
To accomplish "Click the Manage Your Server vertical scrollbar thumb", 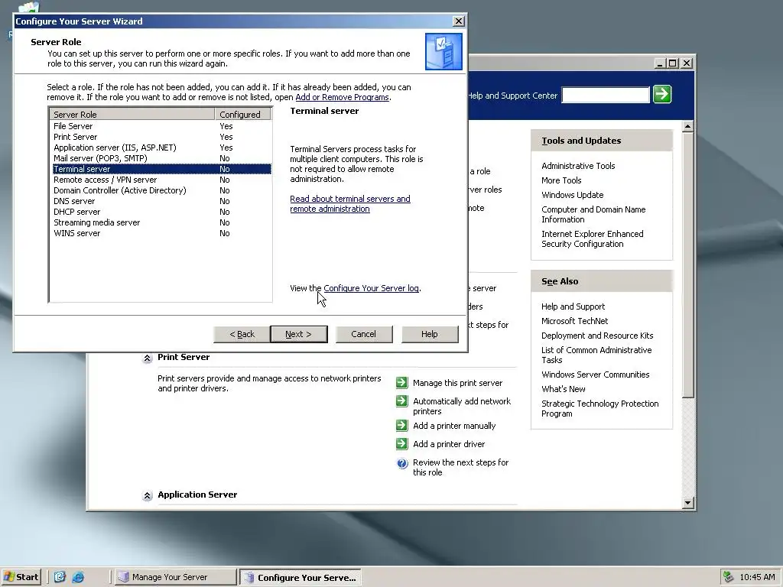I will tap(687, 265).
